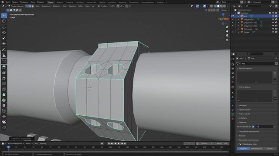Click the viewport zoom magnifier icon
279x156 pixels.
click(x=227, y=27)
